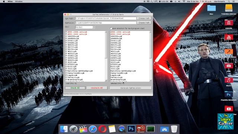Viewport: 238px width, 134px height.
Task: Launch Photoshop from the dock
Action: tap(131, 129)
